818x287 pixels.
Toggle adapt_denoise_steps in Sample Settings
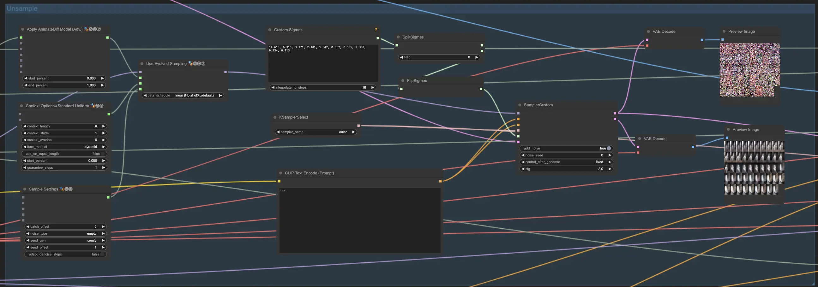(65, 254)
